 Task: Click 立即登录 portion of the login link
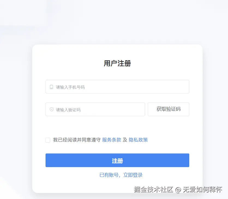pos(133,175)
